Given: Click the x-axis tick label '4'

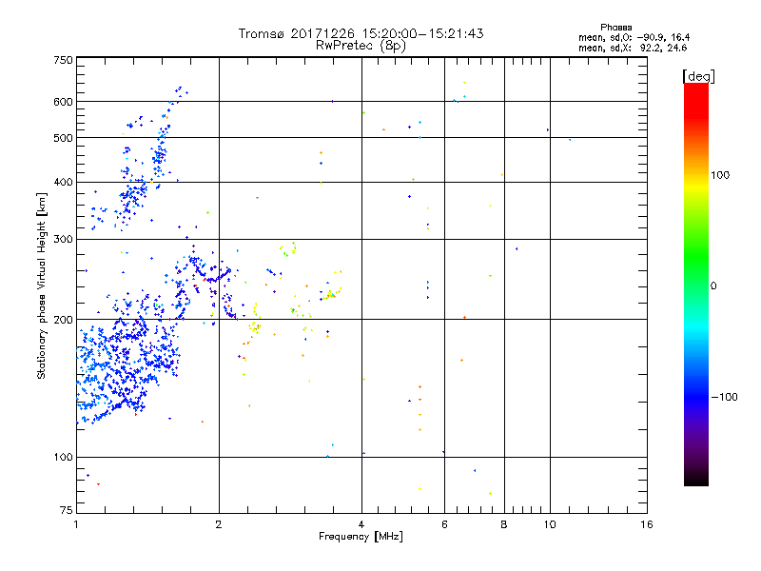Looking at the screenshot, I should [x=361, y=524].
